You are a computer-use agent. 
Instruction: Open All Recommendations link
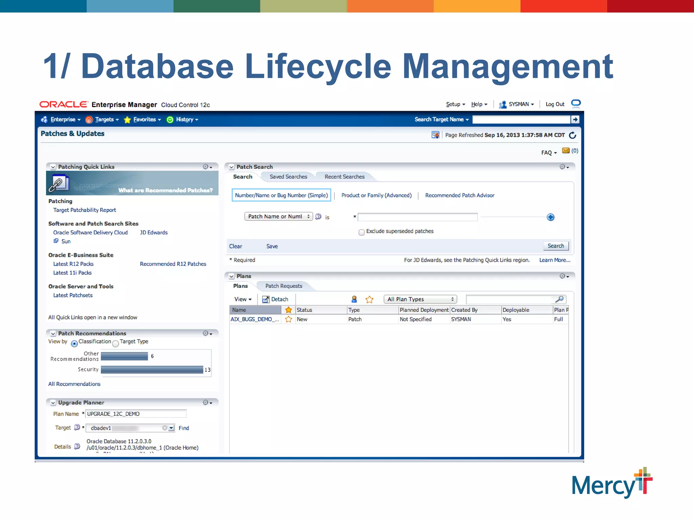click(74, 384)
